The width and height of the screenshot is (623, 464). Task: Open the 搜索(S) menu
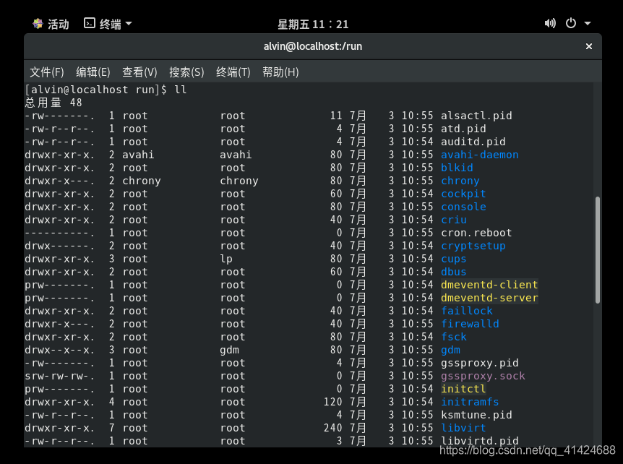click(x=186, y=72)
